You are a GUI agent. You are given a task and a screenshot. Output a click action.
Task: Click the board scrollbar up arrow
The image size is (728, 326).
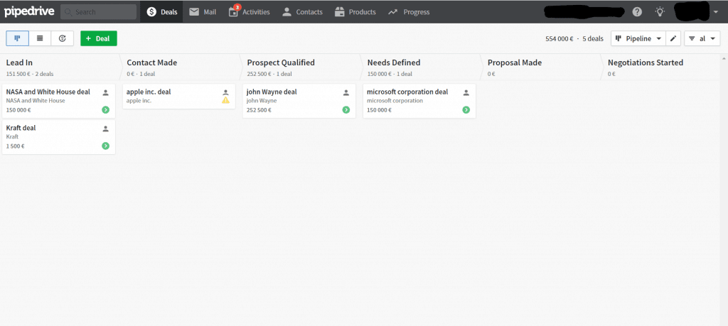[x=724, y=58]
